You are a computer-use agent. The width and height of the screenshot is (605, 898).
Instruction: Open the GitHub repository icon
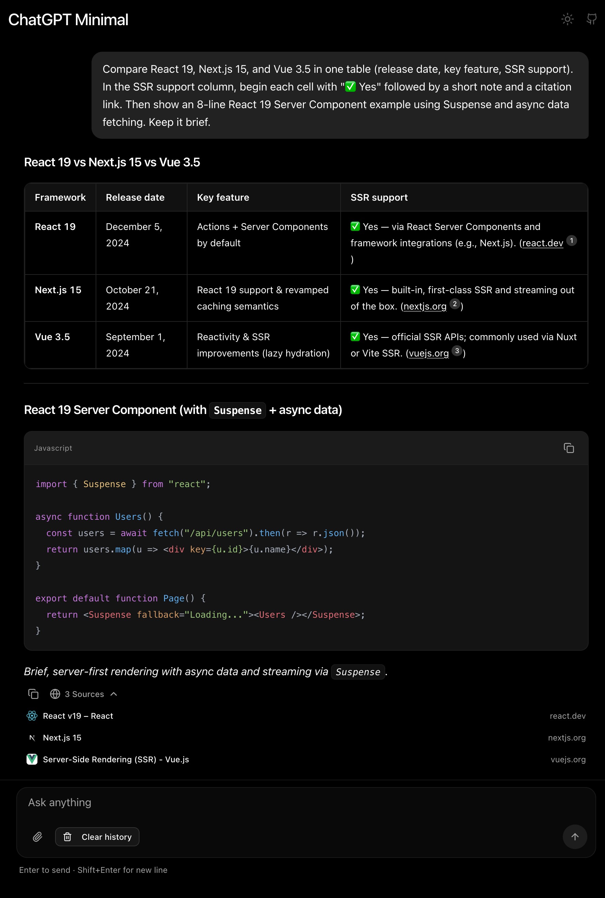point(591,19)
